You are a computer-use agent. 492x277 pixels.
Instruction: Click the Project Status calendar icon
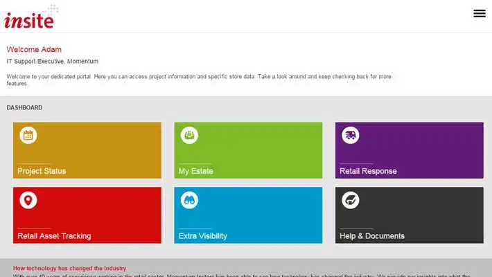tap(28, 135)
